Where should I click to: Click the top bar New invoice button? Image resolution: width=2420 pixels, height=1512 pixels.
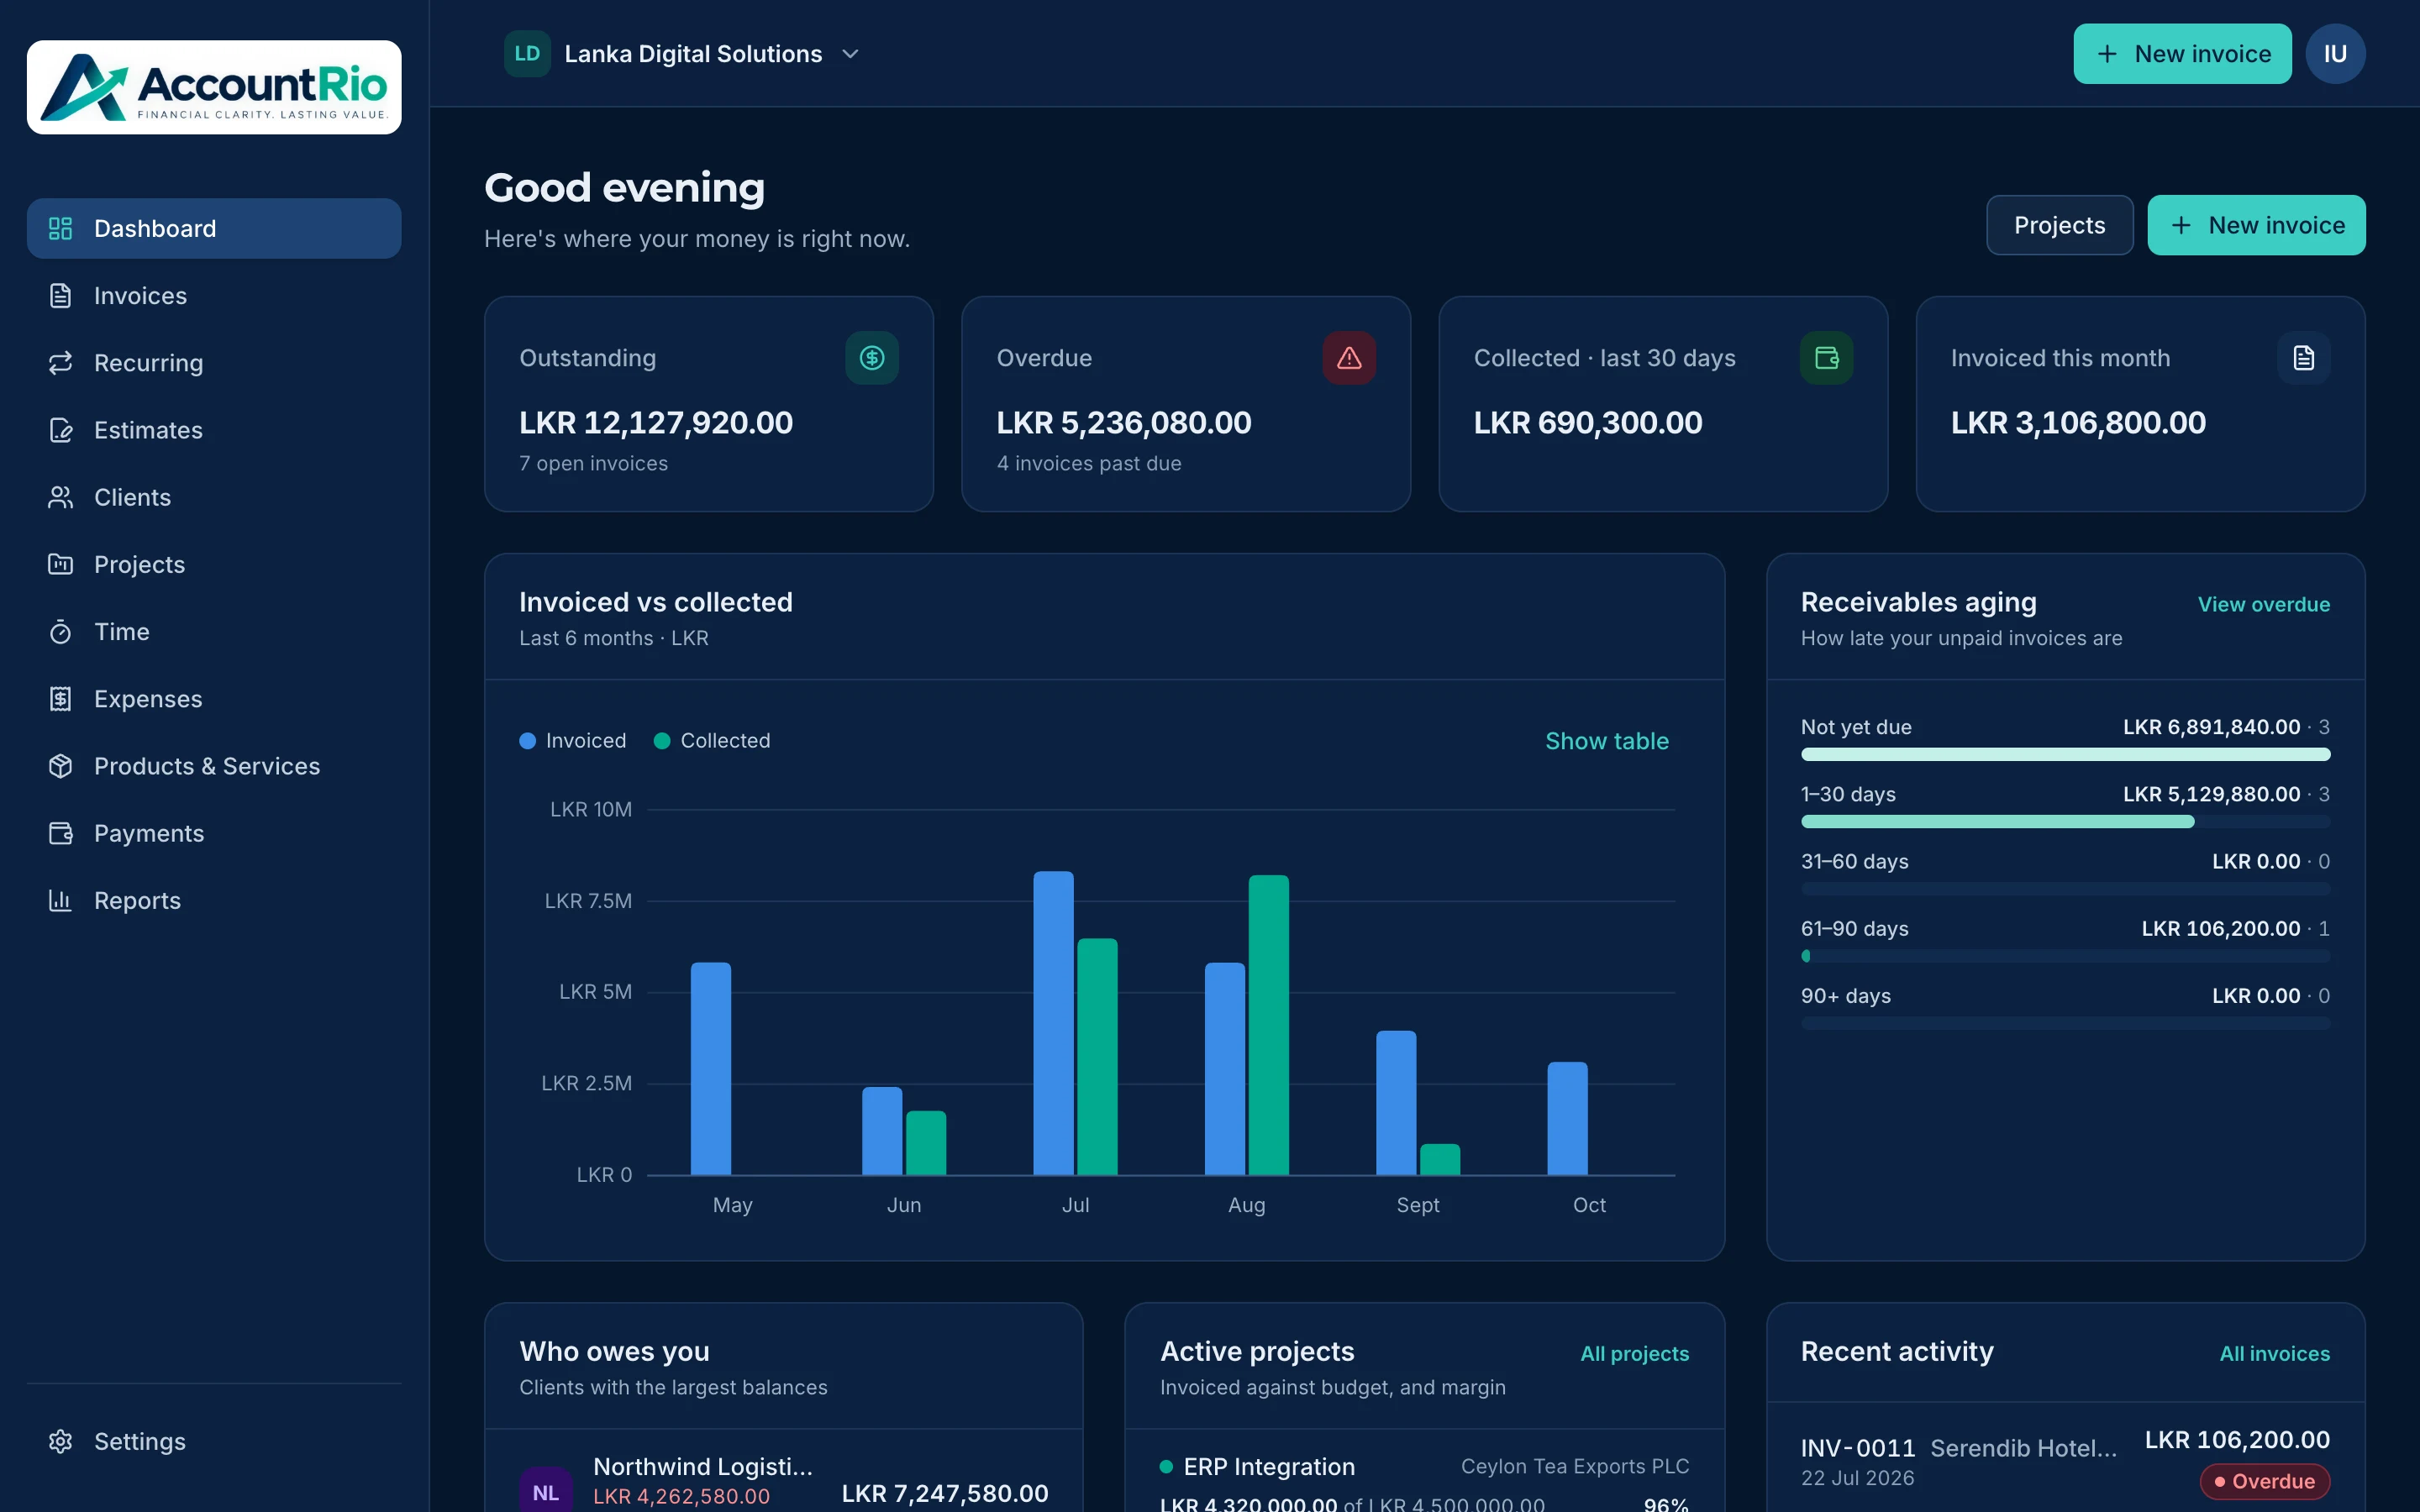[2182, 54]
